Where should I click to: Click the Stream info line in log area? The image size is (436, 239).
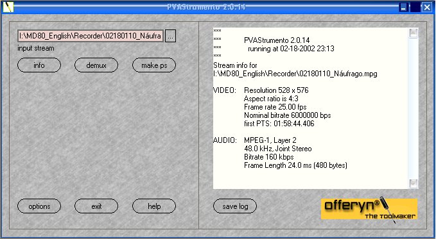coord(235,65)
